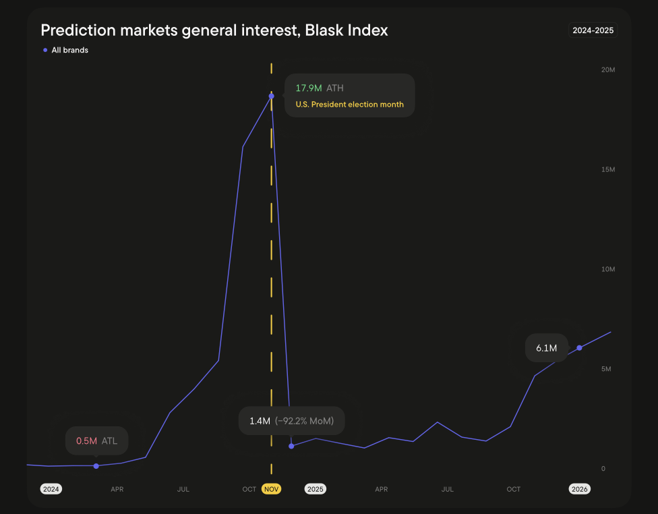658x514 pixels.
Task: Click the 6.1M tooltip label
Action: (546, 348)
